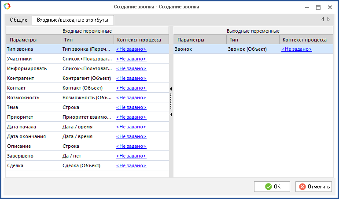
Task: Click the right tab scroll arrow
Action: click(328, 19)
